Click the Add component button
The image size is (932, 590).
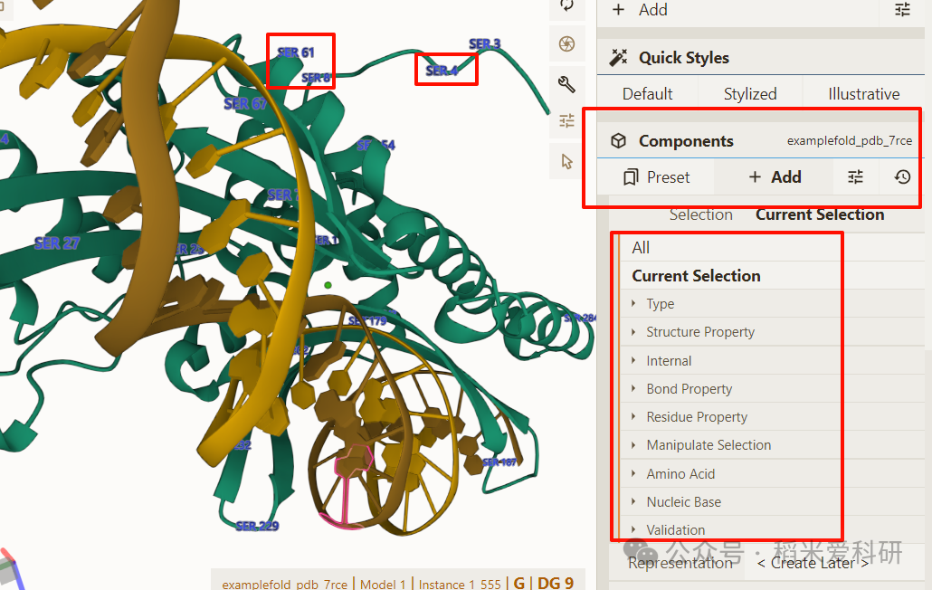point(775,177)
